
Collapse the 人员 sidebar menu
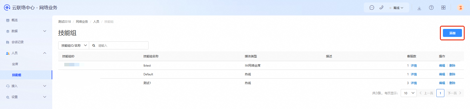(26, 53)
